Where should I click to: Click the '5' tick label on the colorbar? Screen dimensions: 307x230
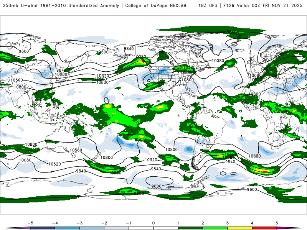(x=277, y=223)
